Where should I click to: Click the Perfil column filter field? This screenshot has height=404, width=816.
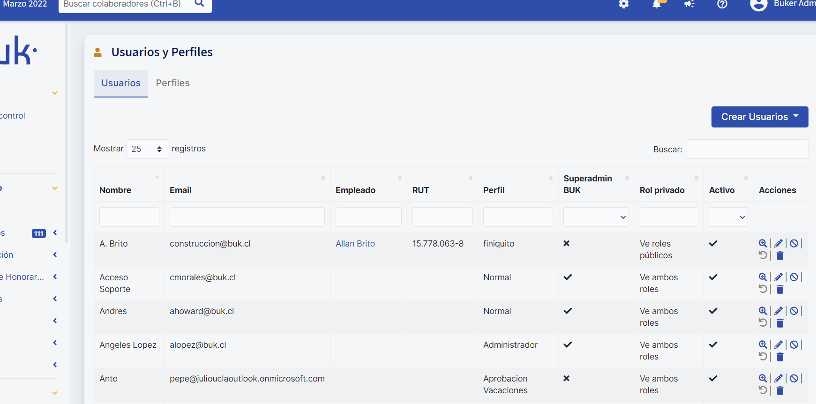(x=517, y=217)
